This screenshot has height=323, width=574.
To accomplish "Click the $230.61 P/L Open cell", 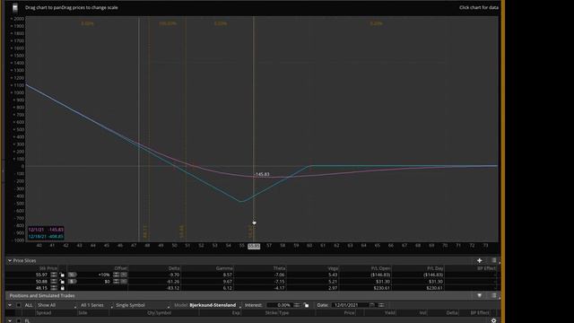I will [x=382, y=288].
